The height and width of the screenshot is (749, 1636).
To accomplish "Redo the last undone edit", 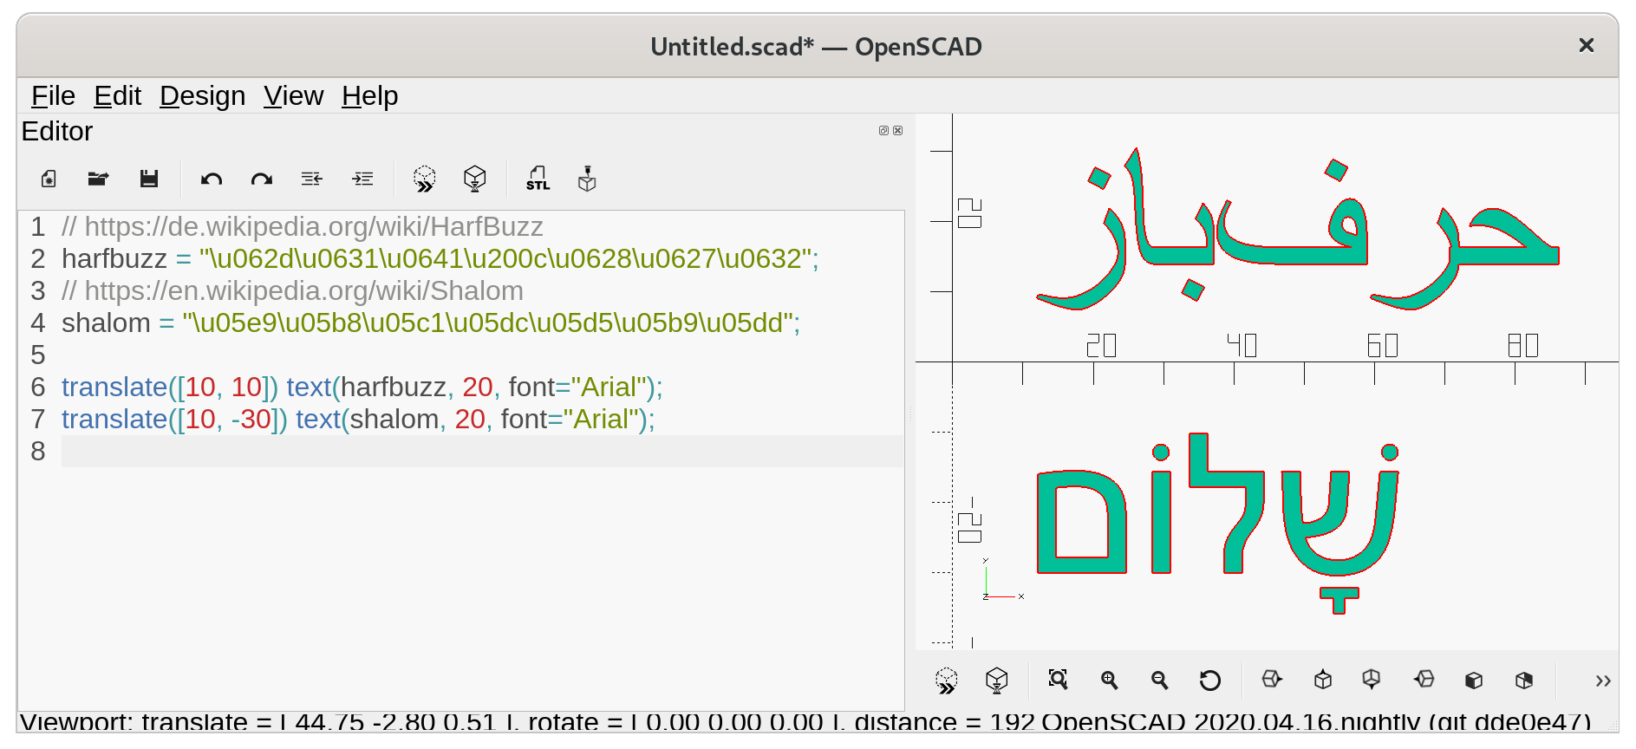I will (261, 179).
